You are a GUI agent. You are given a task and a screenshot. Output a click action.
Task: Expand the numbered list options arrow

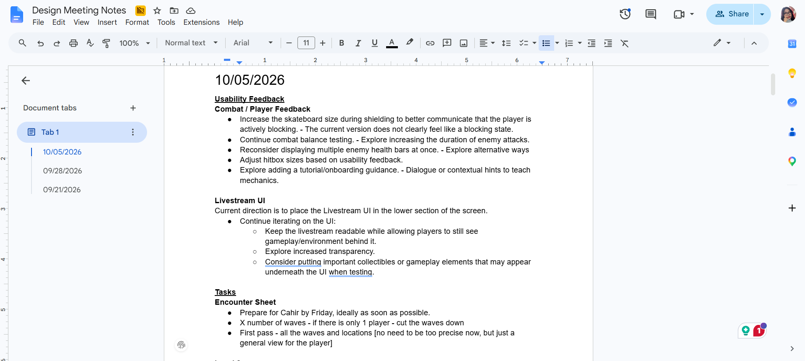click(580, 43)
